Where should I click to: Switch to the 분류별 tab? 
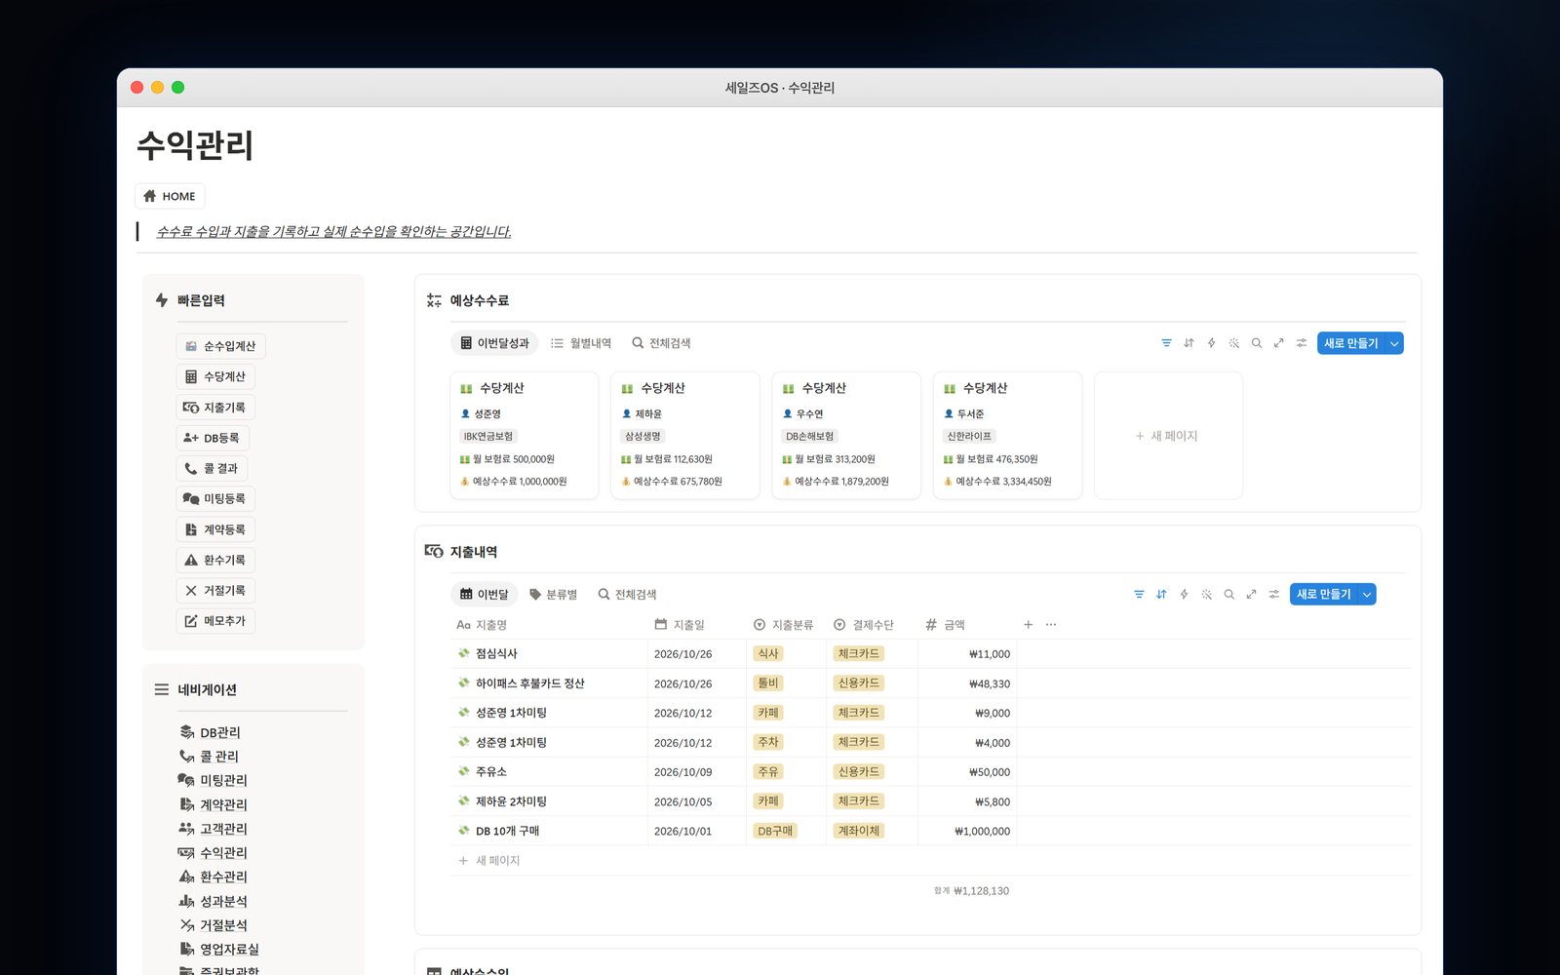pyautogui.click(x=553, y=594)
